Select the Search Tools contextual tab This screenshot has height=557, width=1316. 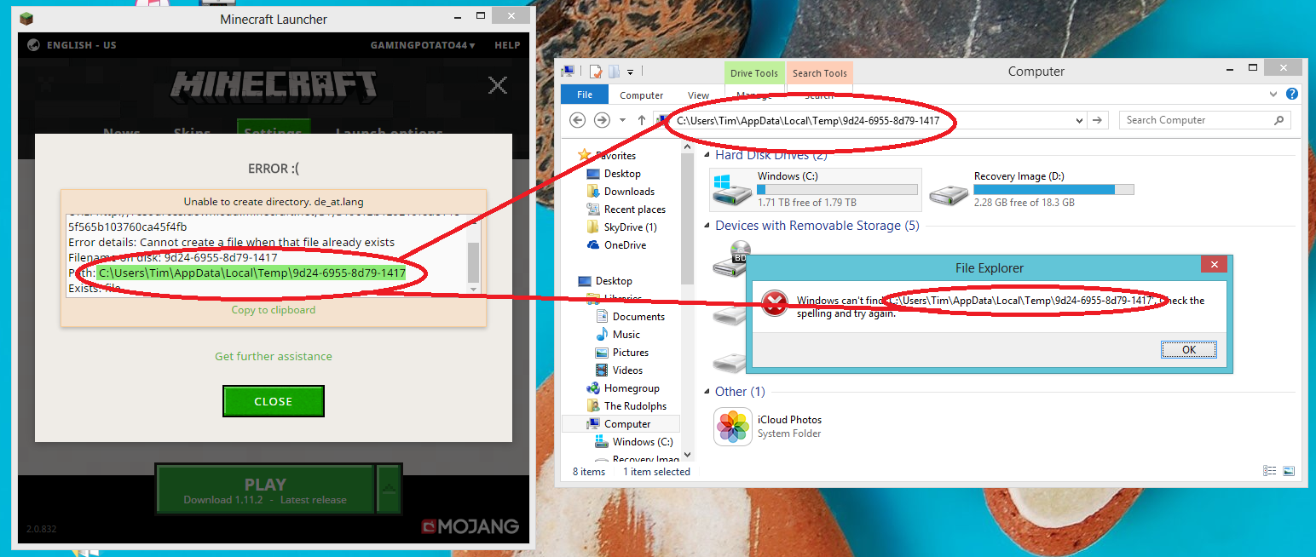820,73
